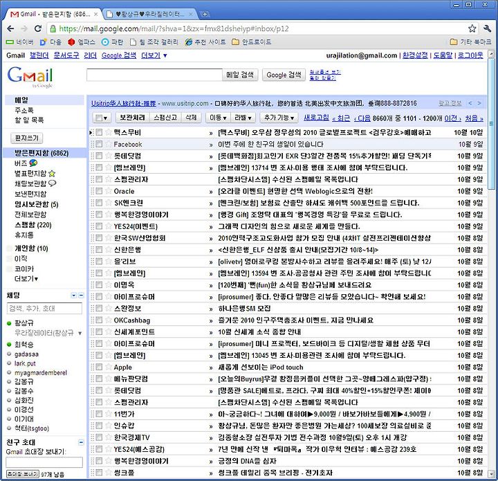Image resolution: width=498 pixels, height=481 pixels.
Task: Switch to the 황상규 우라질레이터 tab
Action: [x=150, y=14]
